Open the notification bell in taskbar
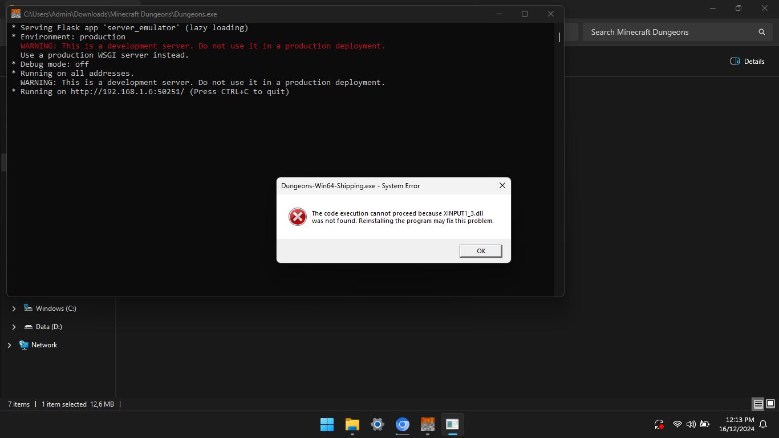Screen dimensions: 779x438 [x=763, y=424]
